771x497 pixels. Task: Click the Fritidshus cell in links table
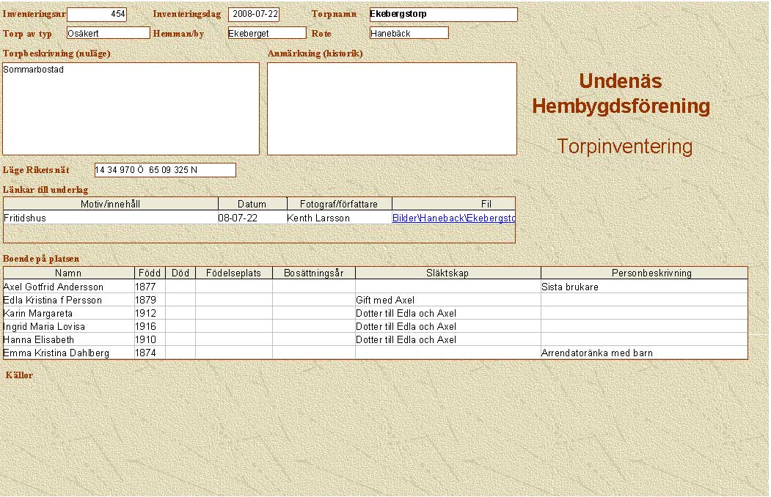tap(110, 218)
